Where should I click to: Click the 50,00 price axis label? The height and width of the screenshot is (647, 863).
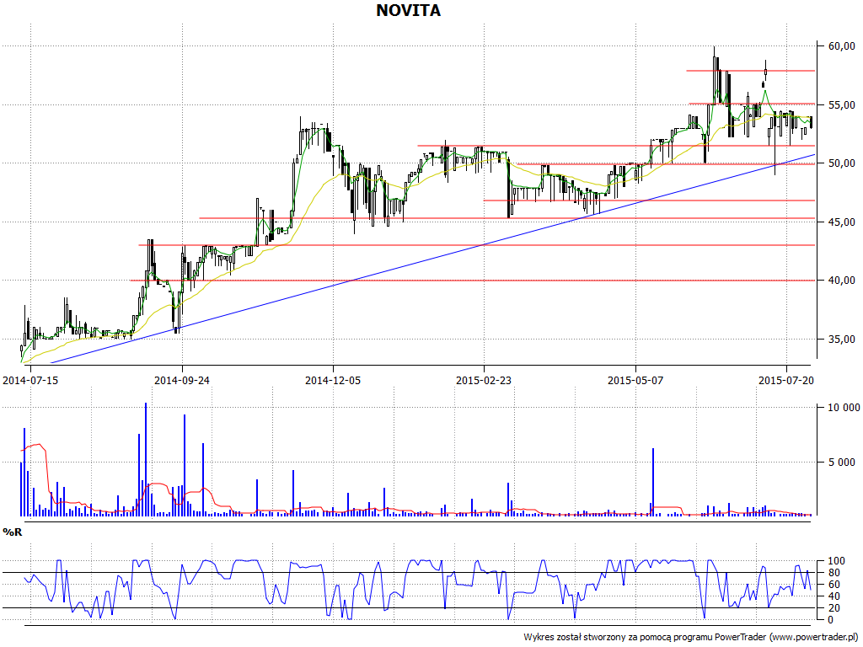(842, 163)
